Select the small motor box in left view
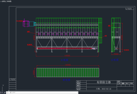The height and width of the screenshot is (94, 137). click(x=116, y=49)
